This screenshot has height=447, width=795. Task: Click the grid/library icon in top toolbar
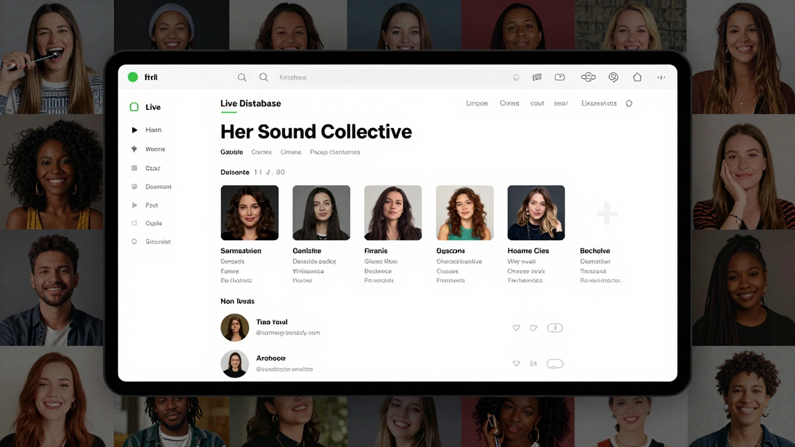537,76
